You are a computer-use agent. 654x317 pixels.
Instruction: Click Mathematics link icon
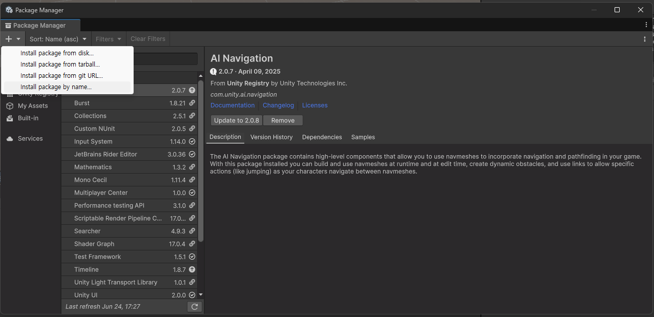(x=192, y=167)
